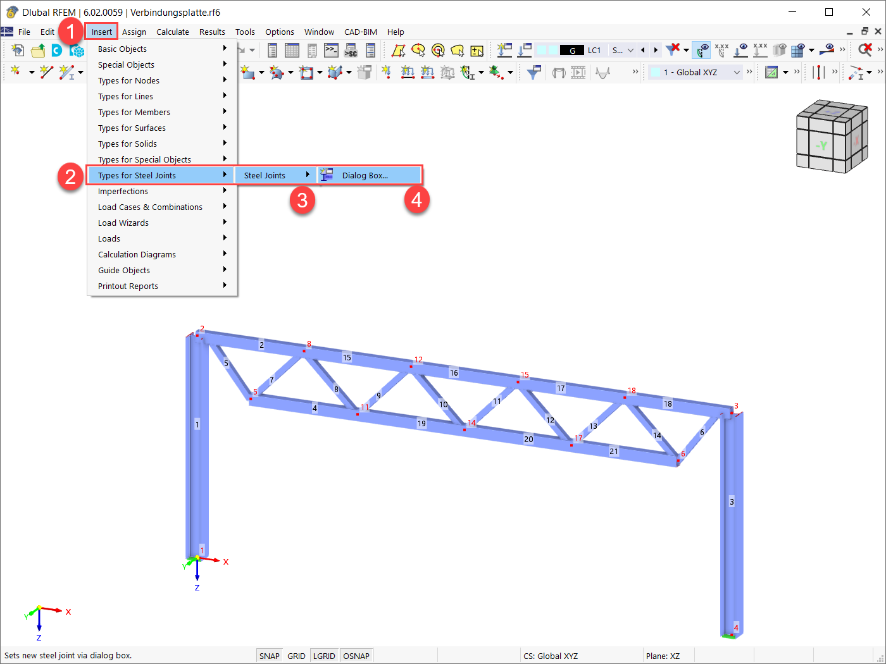Open Types for Members submenu
Screen dimensions: 886x664
point(162,112)
